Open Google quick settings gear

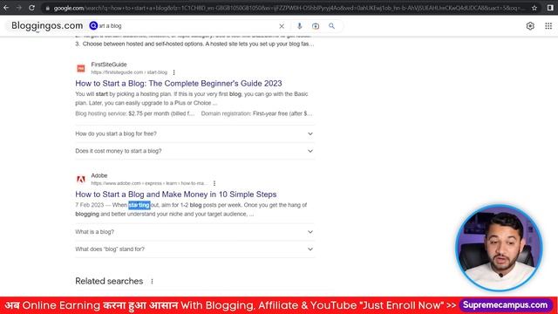(530, 26)
